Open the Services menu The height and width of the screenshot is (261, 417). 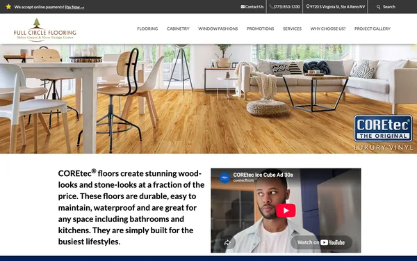[x=292, y=29]
